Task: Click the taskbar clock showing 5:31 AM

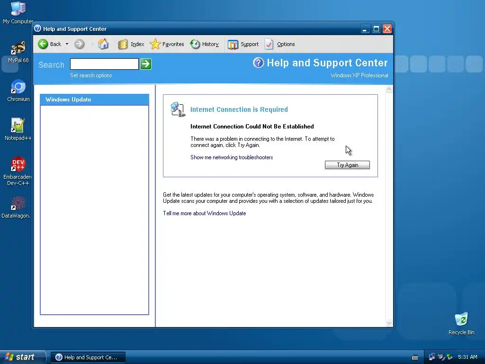Action: pyautogui.click(x=467, y=357)
